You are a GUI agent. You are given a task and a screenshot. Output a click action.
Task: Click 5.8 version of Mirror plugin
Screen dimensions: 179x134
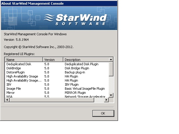[x=47, y=93]
